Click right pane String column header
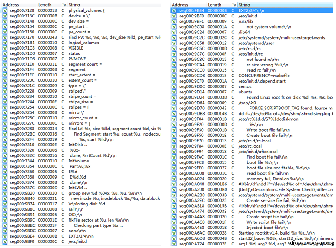 point(286,4)
